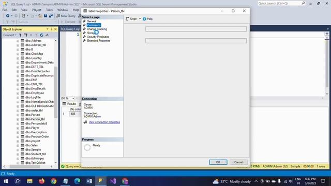
Task: Click the Activity Monitor icon in Object Explorer
Action: tap(47, 35)
